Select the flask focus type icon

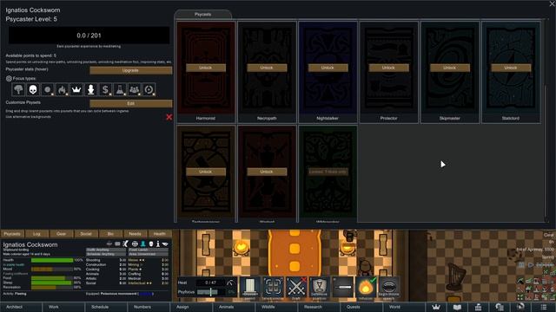click(x=120, y=89)
